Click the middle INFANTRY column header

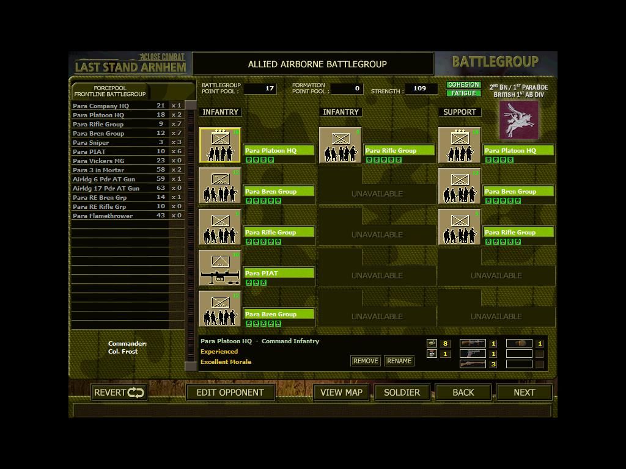tap(341, 112)
